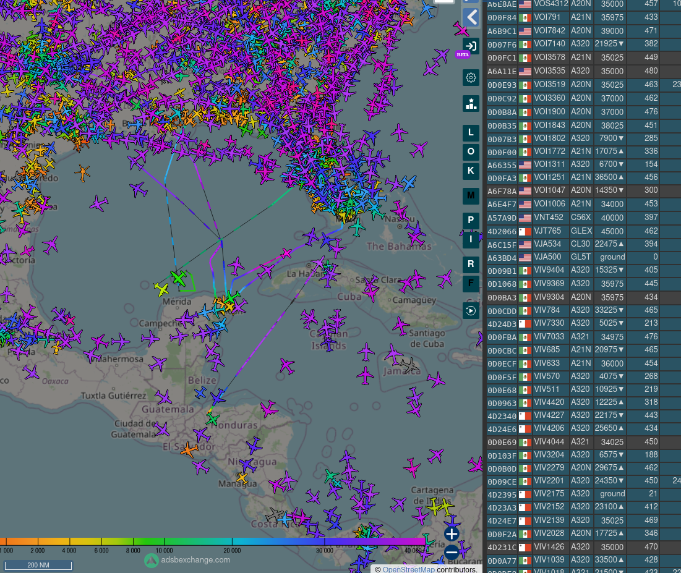The width and height of the screenshot is (681, 573).
Task: Click the 30 000 mark on altitude color bar
Action: click(x=325, y=550)
